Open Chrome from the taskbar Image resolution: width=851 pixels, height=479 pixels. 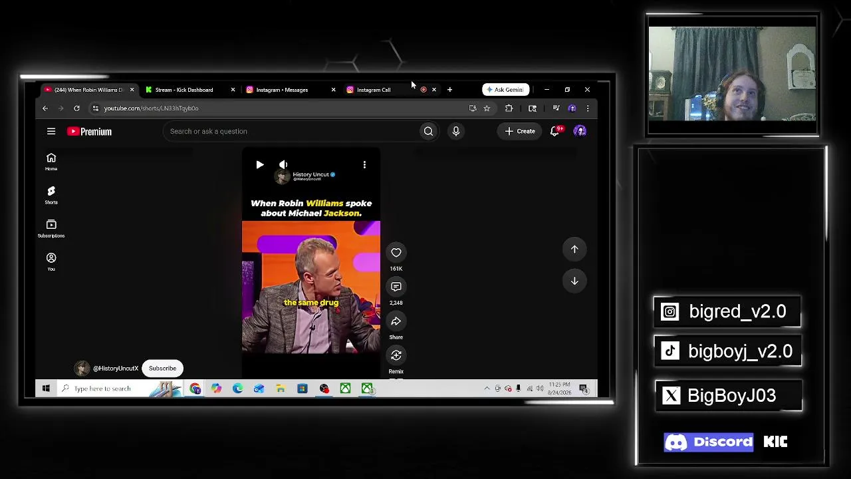195,389
